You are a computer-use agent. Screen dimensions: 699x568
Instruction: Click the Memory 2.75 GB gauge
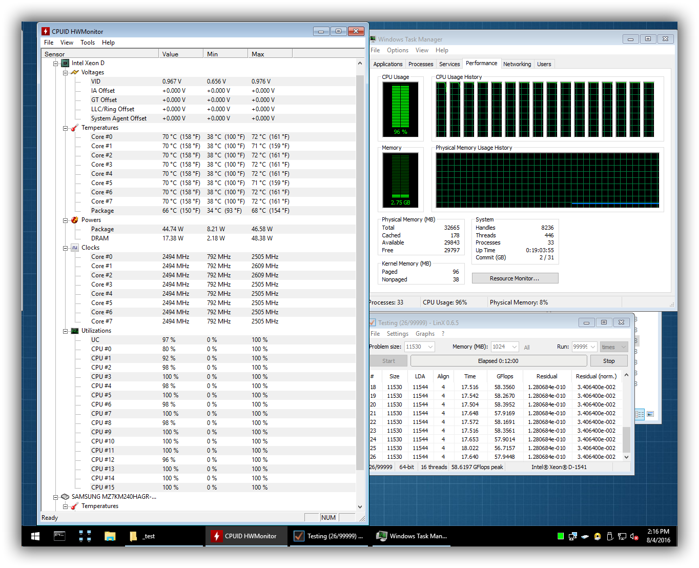pyautogui.click(x=401, y=180)
